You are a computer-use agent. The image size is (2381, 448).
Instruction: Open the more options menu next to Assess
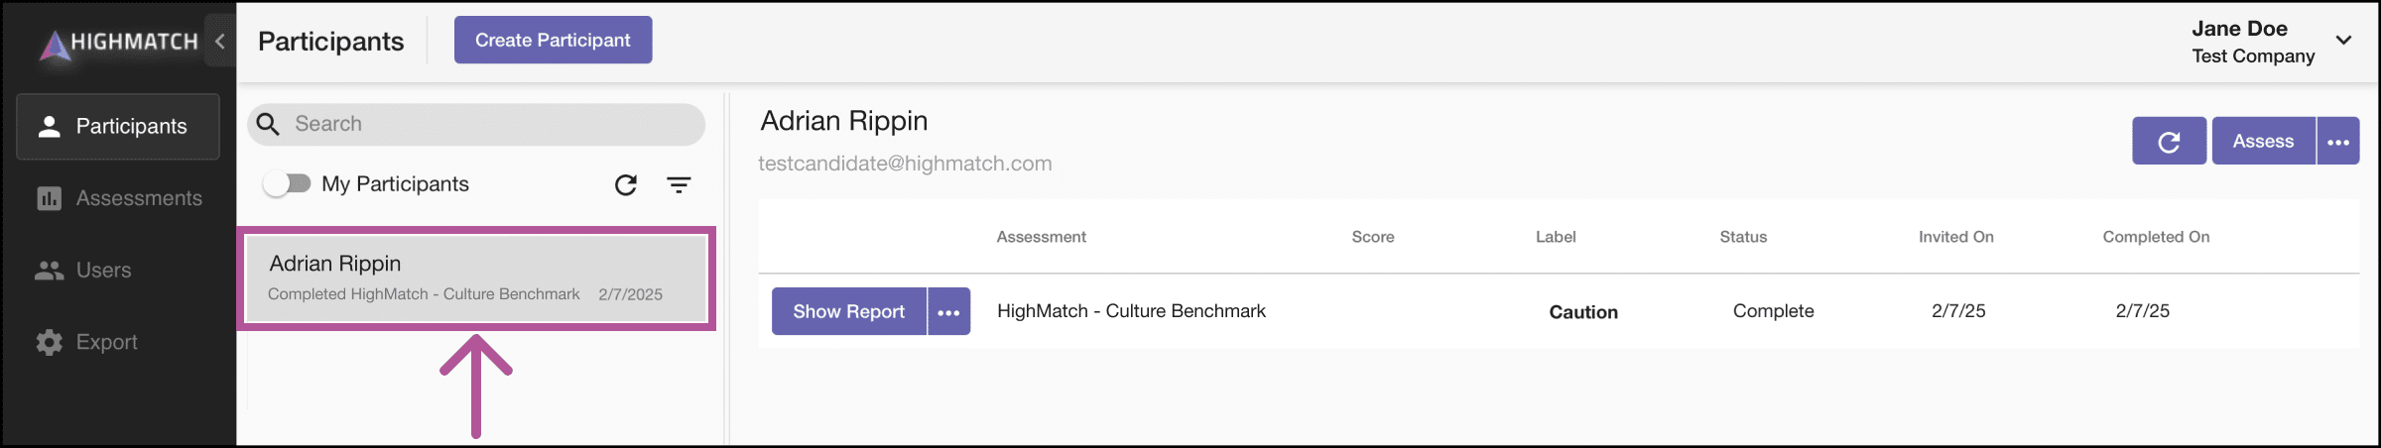[x=2338, y=141]
